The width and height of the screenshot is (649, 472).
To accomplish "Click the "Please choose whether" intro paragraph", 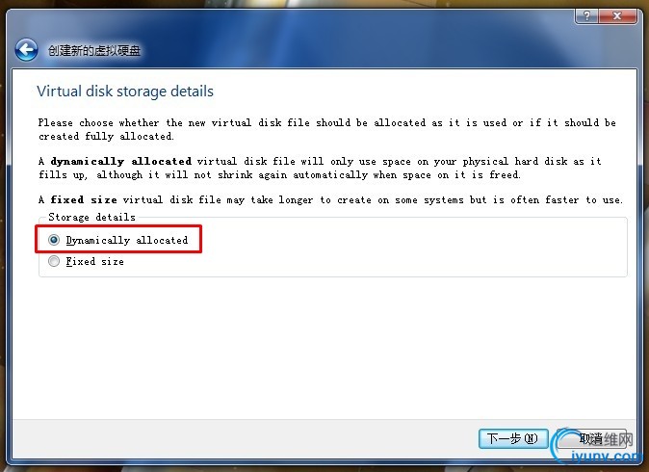I will point(327,129).
